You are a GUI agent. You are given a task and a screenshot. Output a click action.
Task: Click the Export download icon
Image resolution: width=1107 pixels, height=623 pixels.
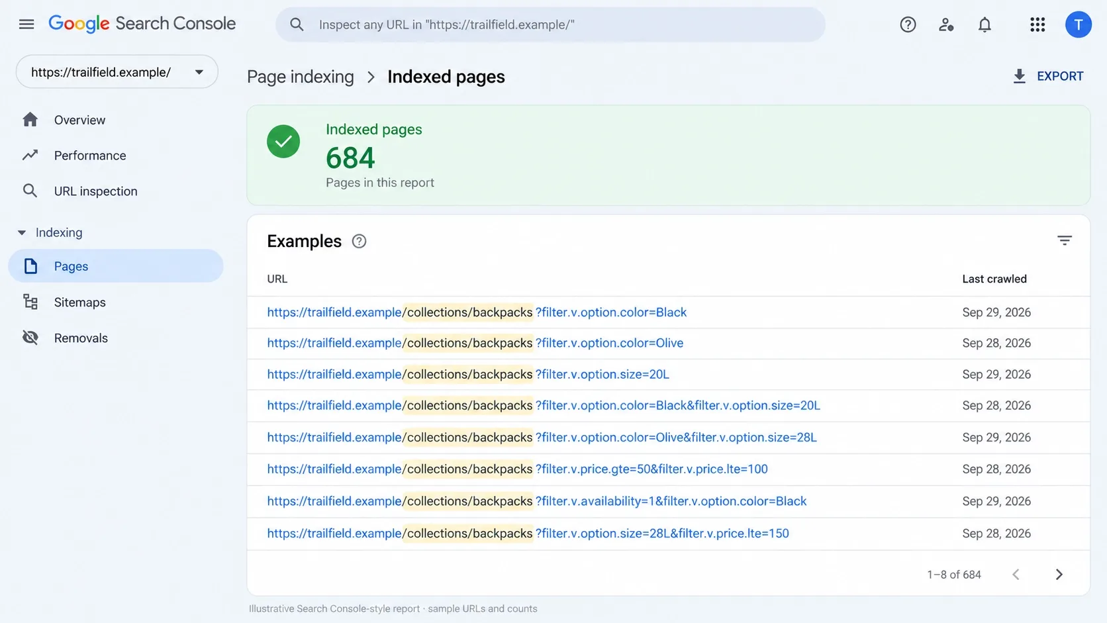click(x=1020, y=76)
